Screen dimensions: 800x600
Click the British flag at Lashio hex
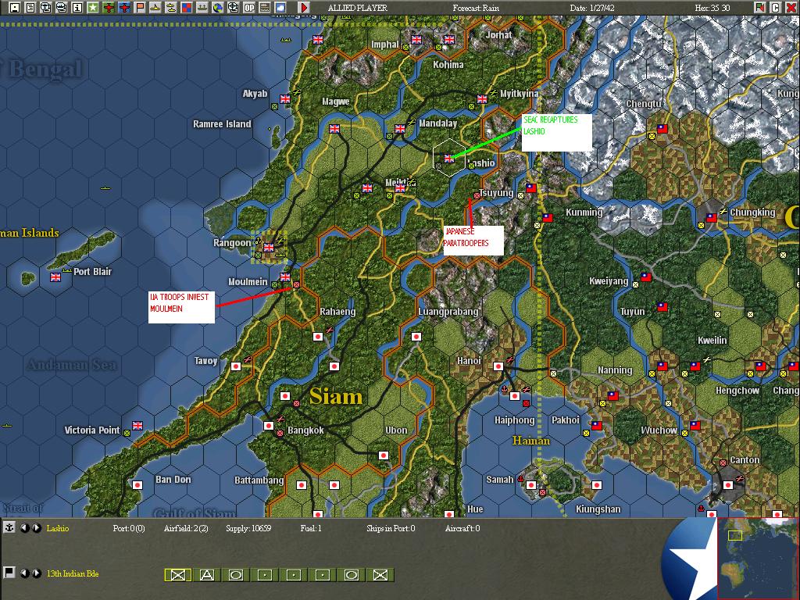click(x=449, y=159)
